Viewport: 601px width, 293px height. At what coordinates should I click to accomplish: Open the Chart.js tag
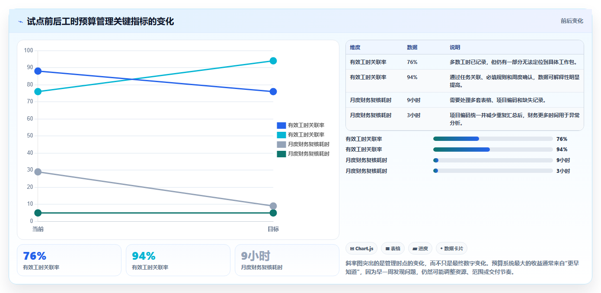(x=361, y=248)
